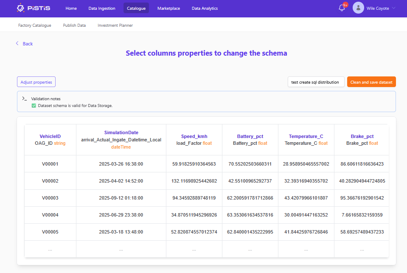Click the Validation notes heading
Screen dimensions: 407x273
(46, 99)
